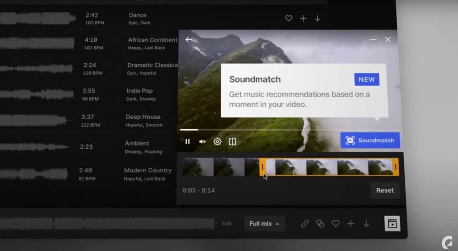
Task: Click the overlapping circles icon in the player bar
Action: pos(320,224)
